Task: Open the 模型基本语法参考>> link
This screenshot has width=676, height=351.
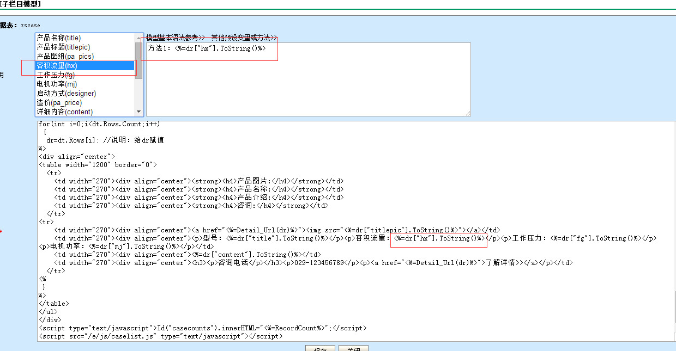Action: tap(176, 38)
